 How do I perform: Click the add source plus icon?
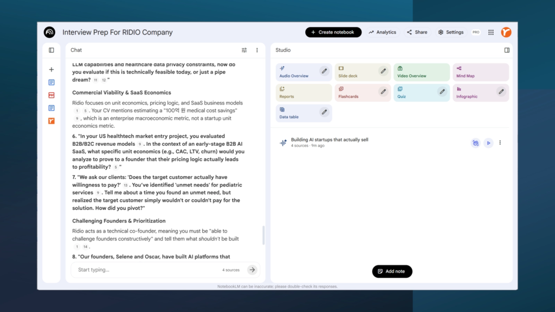click(x=51, y=69)
